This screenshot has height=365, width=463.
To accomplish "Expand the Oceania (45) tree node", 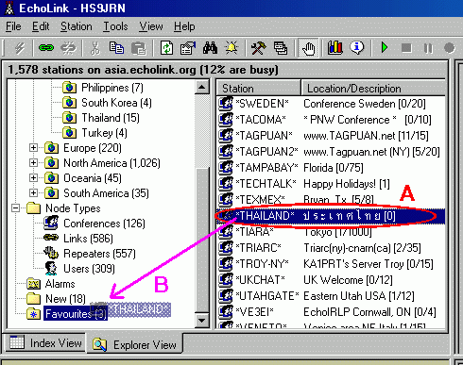I will pos(33,178).
